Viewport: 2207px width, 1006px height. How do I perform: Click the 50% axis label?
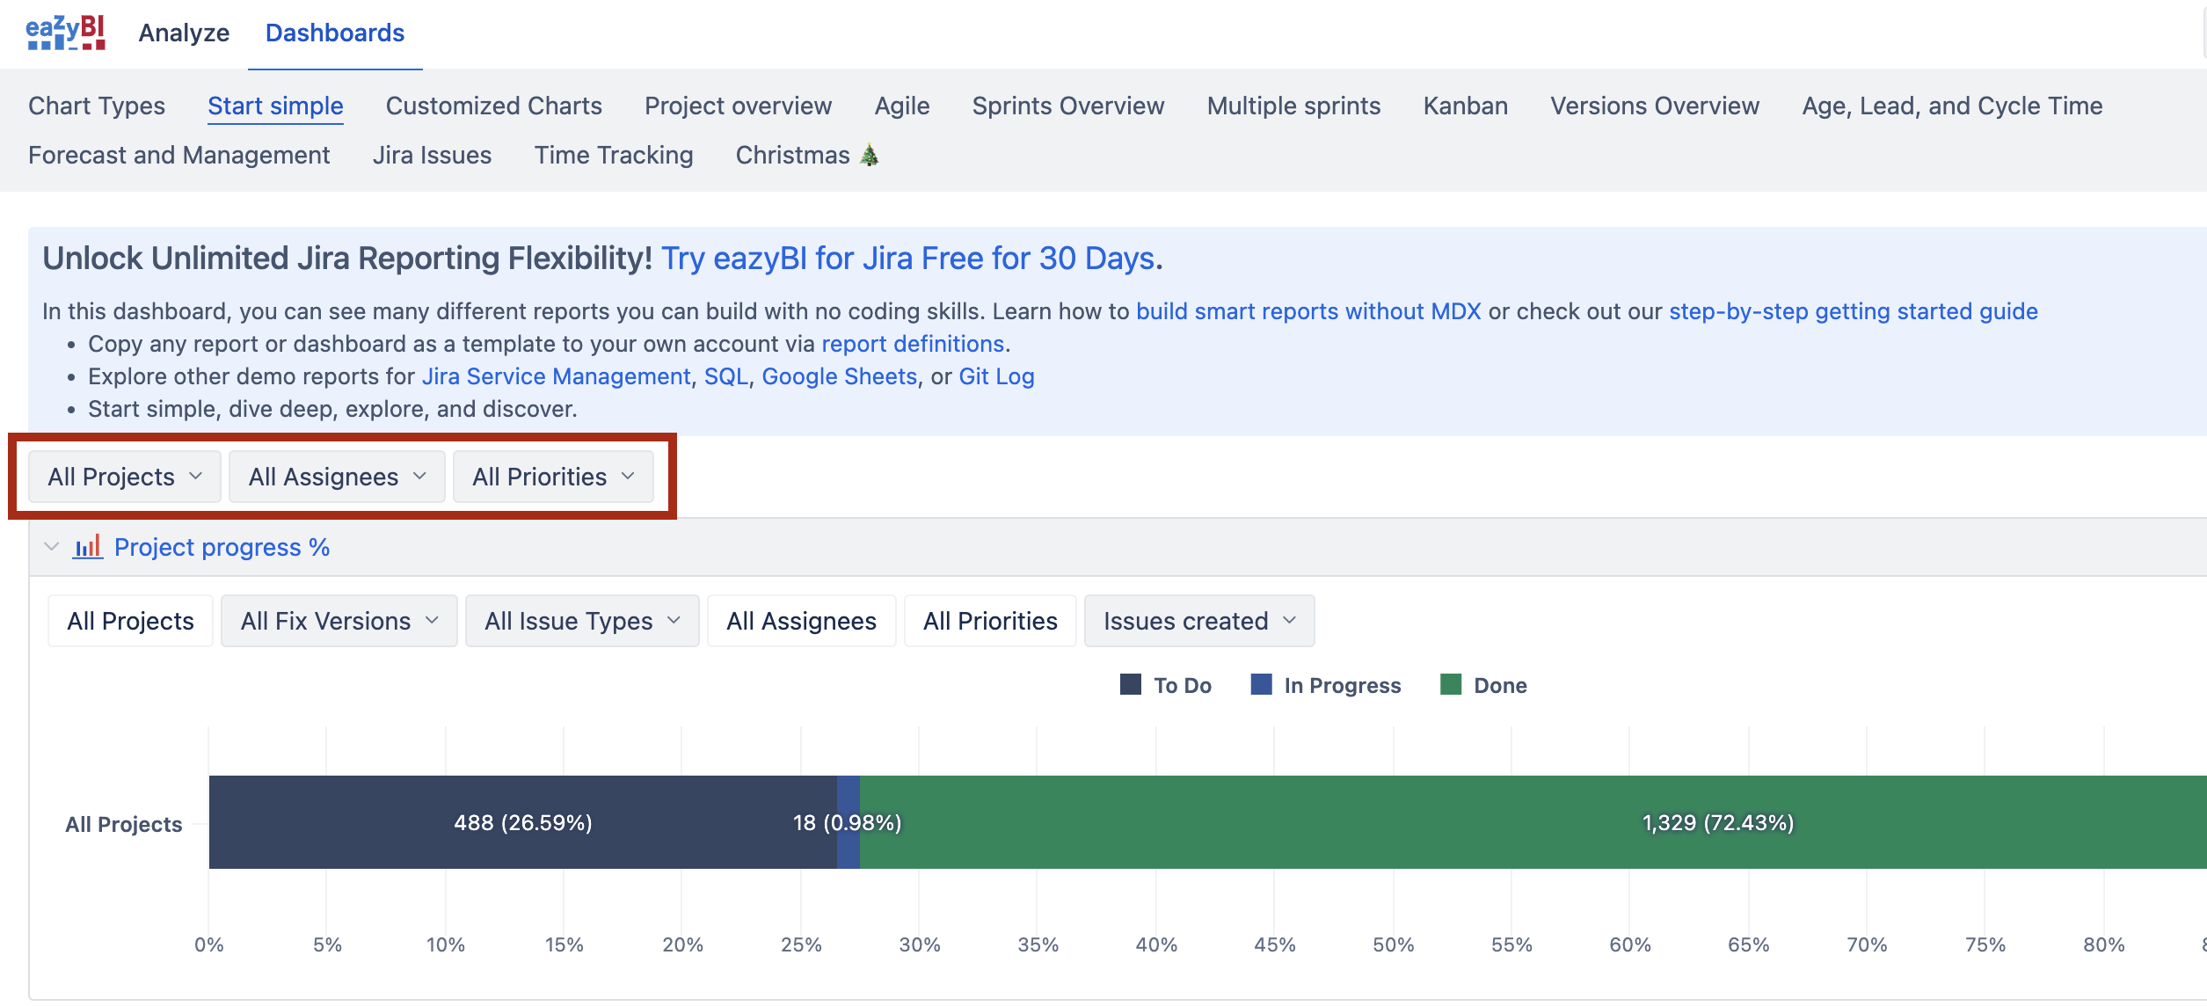tap(1394, 944)
